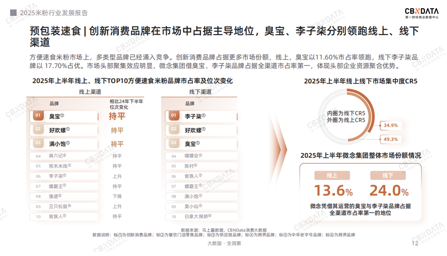The width and height of the screenshot is (447, 256).
Task: Click page number 12
Action: (415, 243)
